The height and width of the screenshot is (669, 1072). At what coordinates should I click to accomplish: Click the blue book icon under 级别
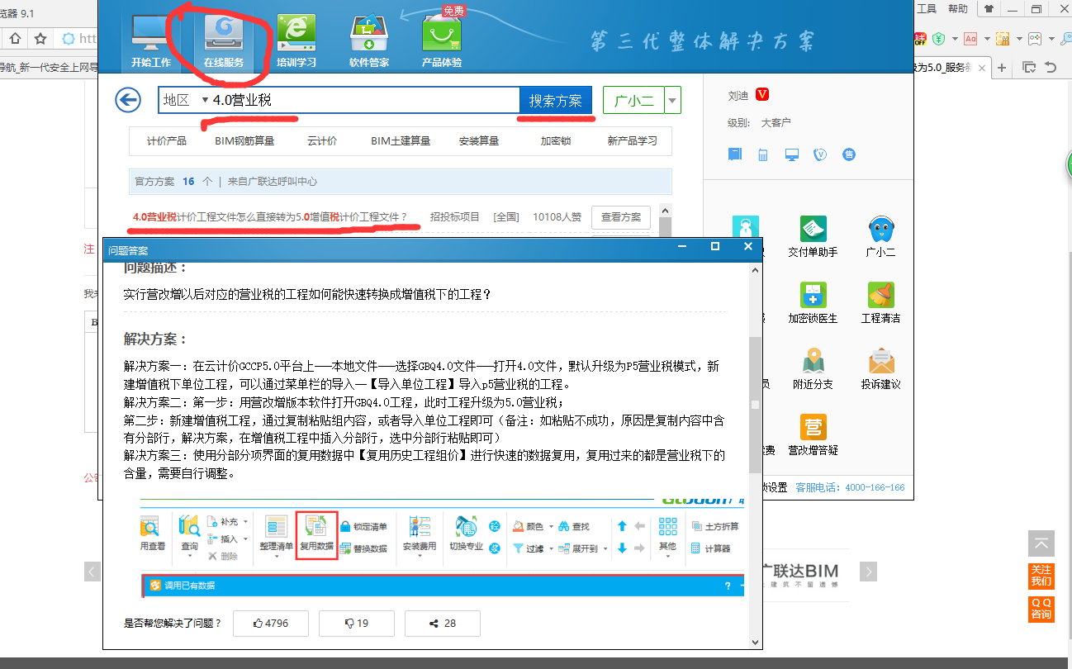[x=735, y=154]
